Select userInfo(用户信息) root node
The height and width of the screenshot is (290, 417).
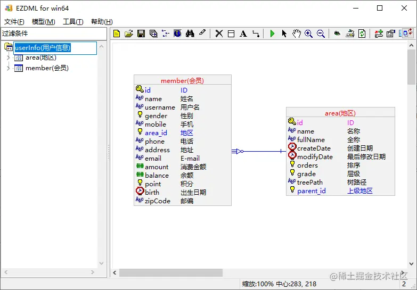point(43,48)
